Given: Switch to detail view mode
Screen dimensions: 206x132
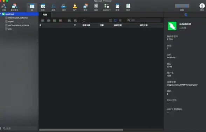Looking at the screenshot, I should click(120, 20).
